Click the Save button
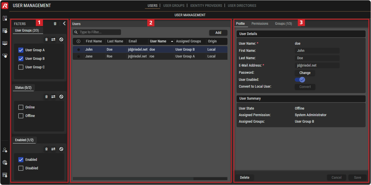This screenshot has height=185, width=371. 358,178
